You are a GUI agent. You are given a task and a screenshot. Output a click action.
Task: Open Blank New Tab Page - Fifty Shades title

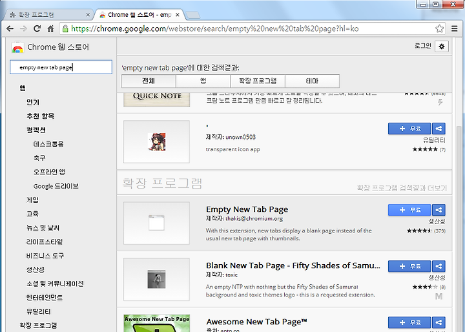tap(293, 265)
